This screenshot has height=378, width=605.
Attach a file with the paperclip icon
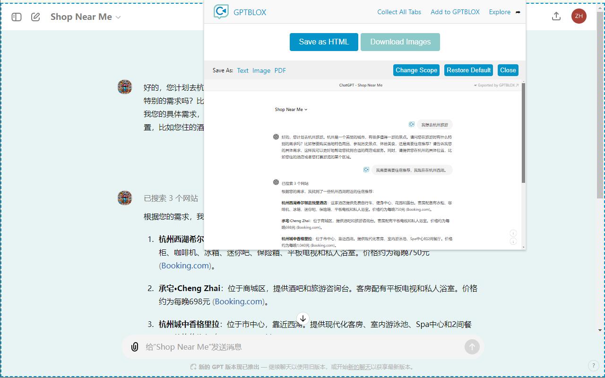(135, 347)
